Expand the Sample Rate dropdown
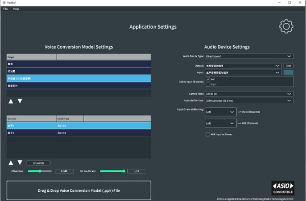The width and height of the screenshot is (306, 201). pos(249,94)
